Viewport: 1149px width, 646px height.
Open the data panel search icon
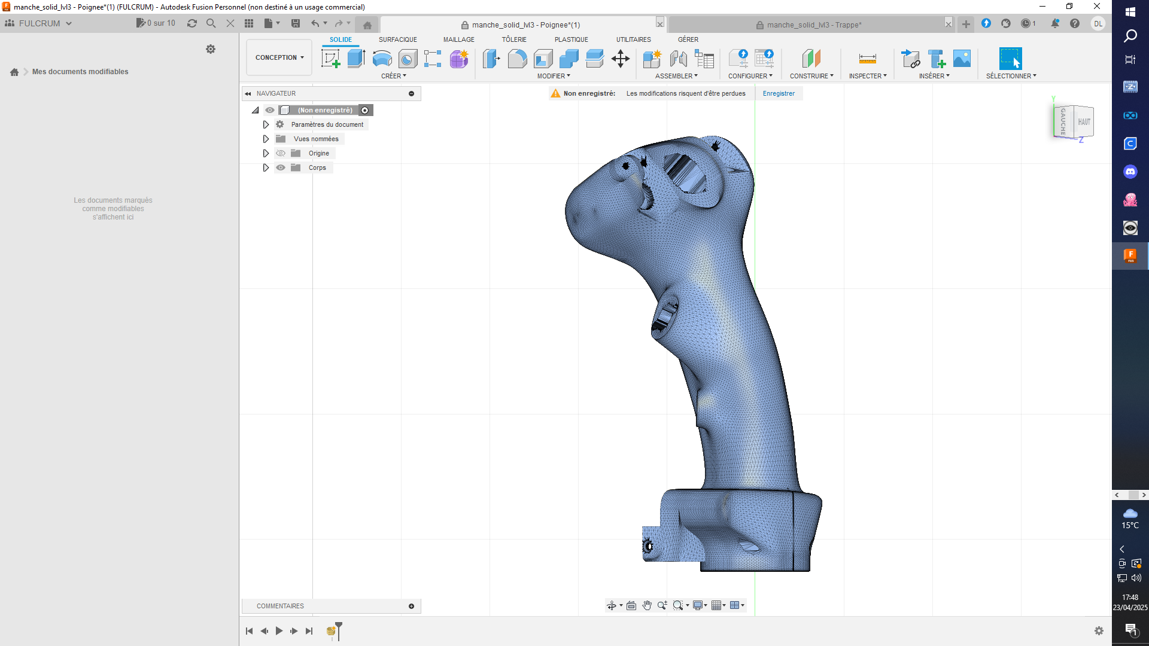(x=211, y=23)
